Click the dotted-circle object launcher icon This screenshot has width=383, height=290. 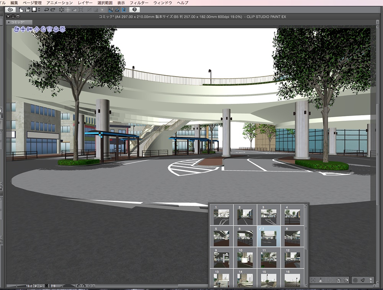coord(330,280)
